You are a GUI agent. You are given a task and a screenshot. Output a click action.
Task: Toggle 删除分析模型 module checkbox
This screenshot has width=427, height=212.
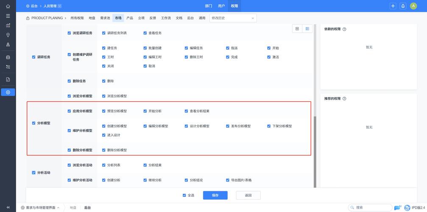click(69, 150)
